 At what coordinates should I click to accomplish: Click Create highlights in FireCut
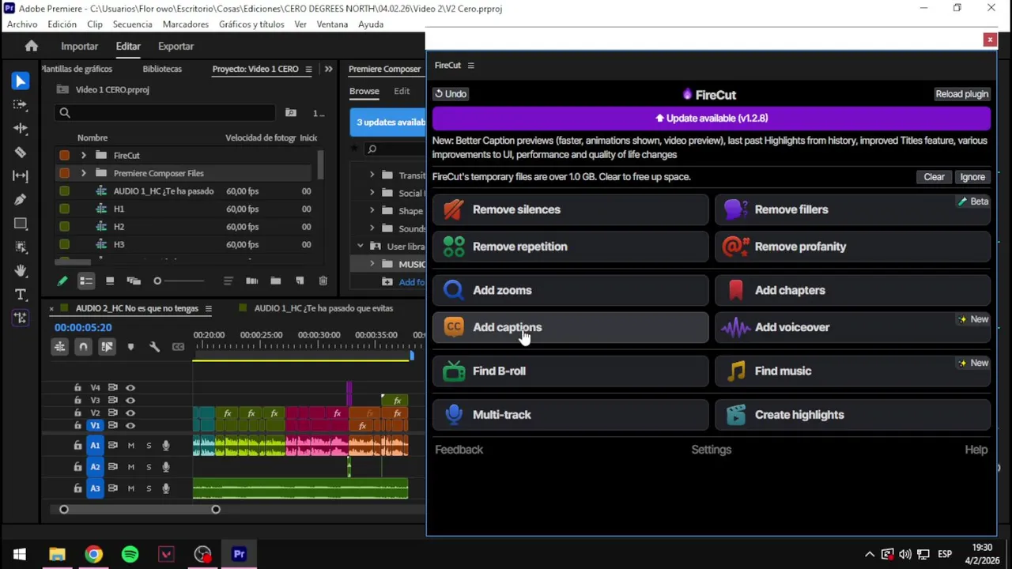coord(853,415)
